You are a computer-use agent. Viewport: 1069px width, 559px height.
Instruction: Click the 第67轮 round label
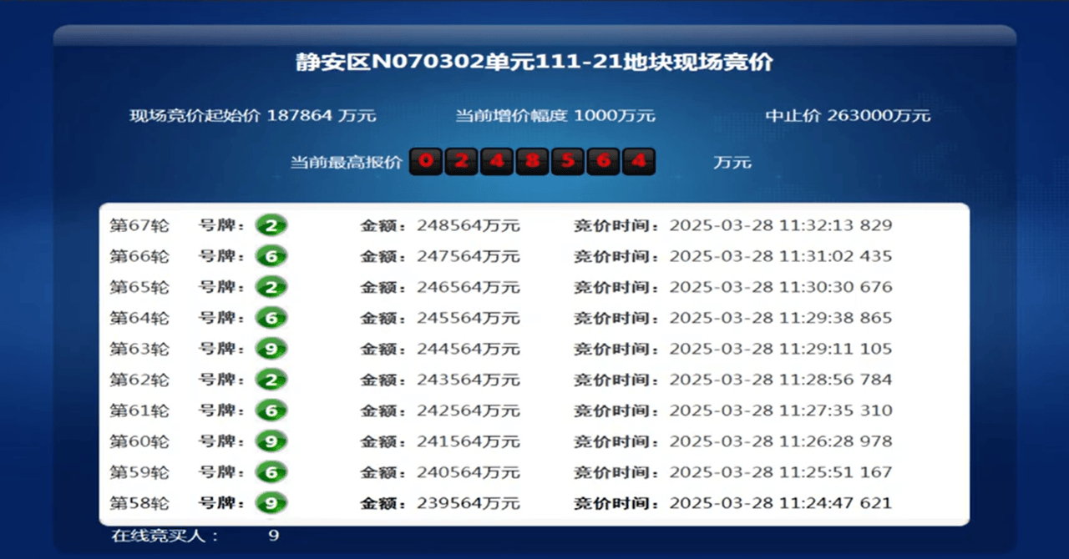pos(139,225)
